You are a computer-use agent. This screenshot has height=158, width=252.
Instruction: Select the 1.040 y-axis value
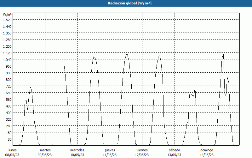coord(7,60)
